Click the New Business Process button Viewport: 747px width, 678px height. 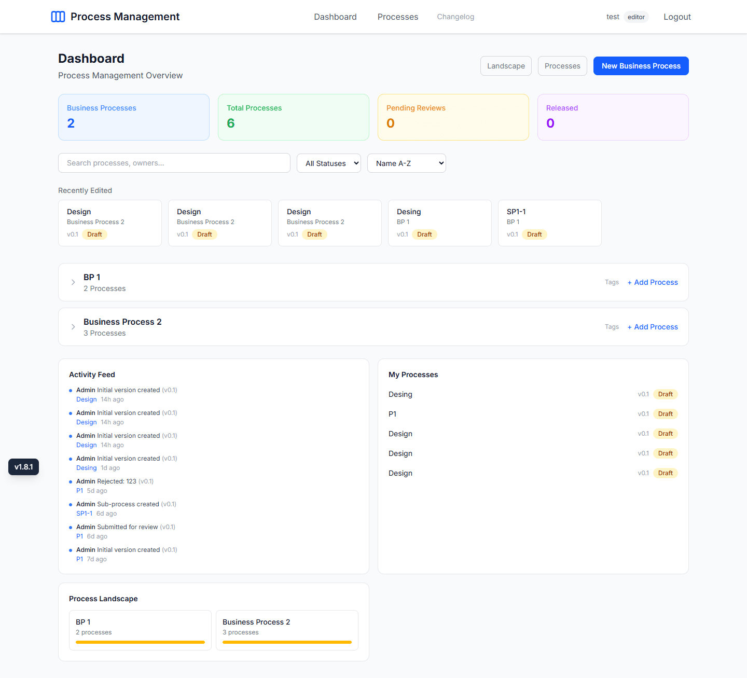point(641,66)
